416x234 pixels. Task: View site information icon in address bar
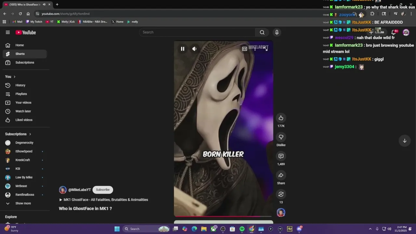tap(38, 14)
